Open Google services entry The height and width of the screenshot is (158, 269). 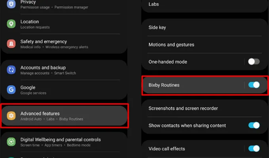coord(64,90)
